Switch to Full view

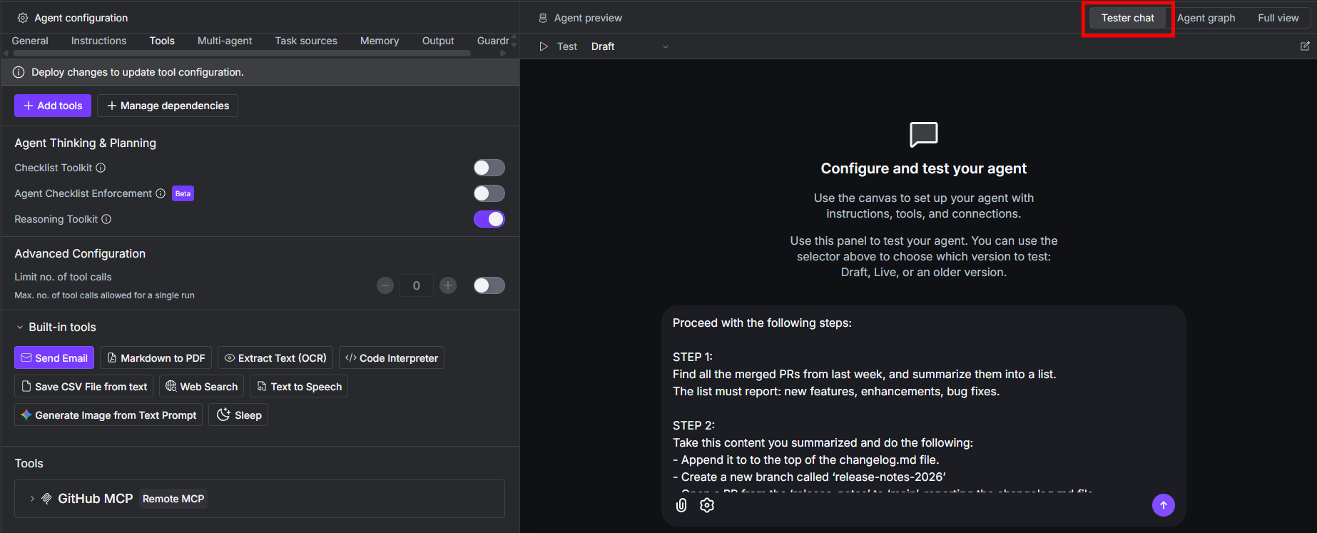coord(1278,18)
